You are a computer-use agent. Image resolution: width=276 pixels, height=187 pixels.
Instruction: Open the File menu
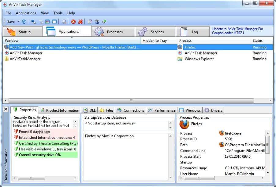(x=8, y=13)
